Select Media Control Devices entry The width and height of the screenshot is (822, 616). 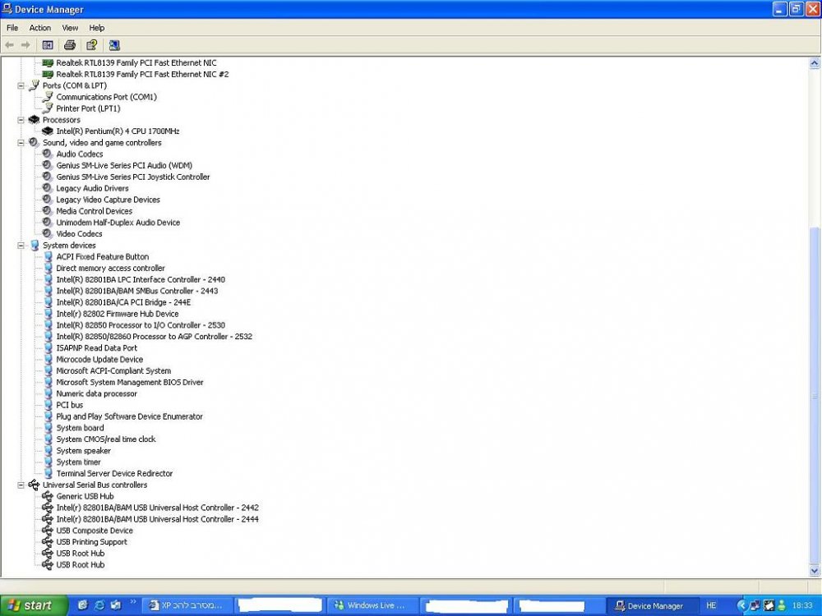(x=95, y=211)
